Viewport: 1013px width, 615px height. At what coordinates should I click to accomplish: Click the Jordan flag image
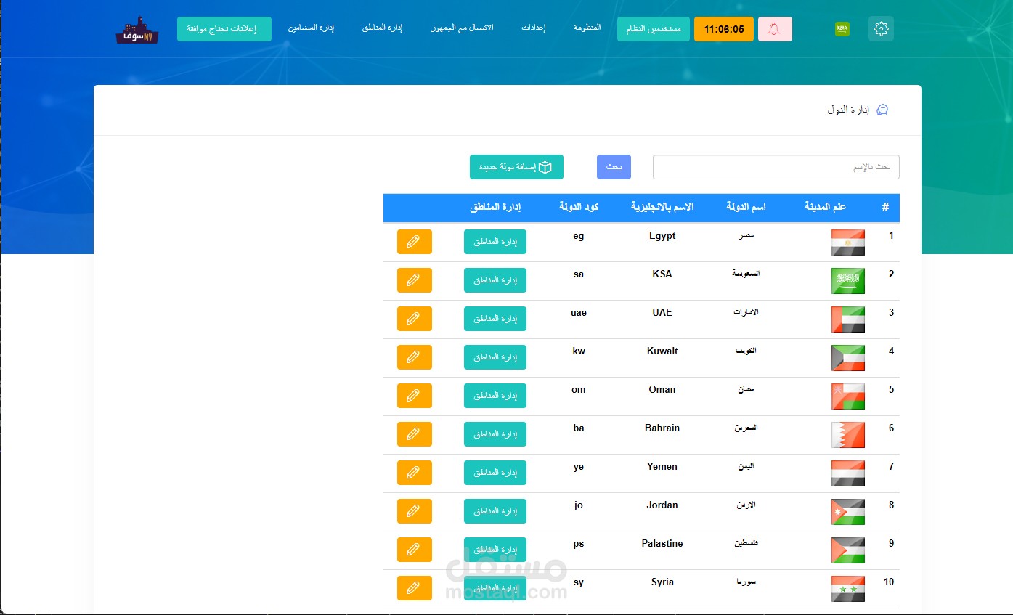pyautogui.click(x=848, y=512)
